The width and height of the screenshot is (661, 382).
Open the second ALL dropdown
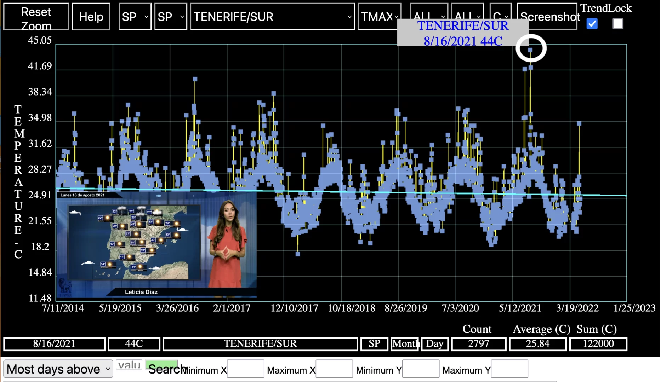467,11
